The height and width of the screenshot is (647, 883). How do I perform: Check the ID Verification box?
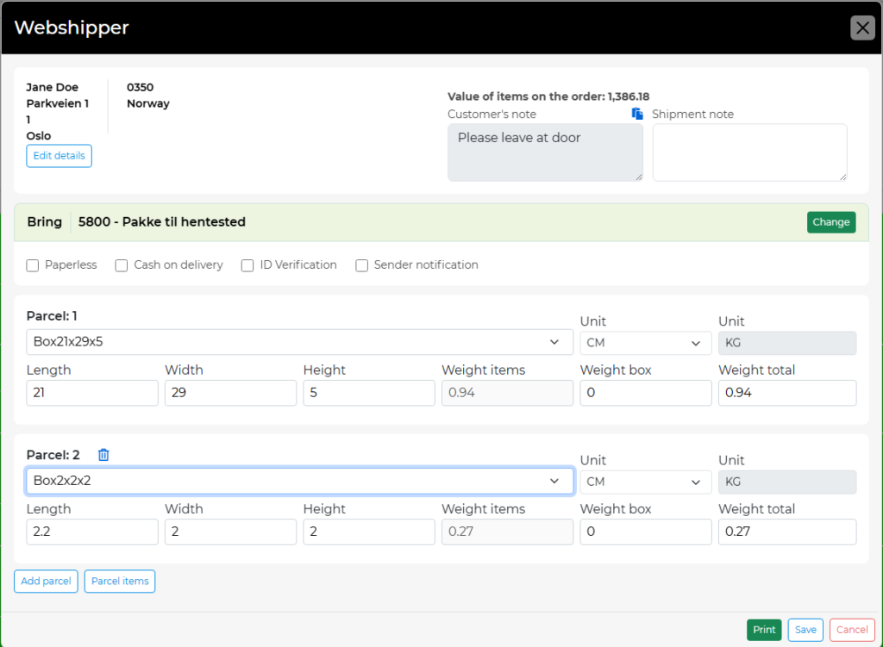click(x=247, y=265)
